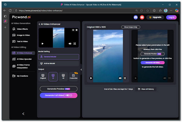Choose the 4X output scale
The height and width of the screenshot is (122, 182).
(63, 76)
